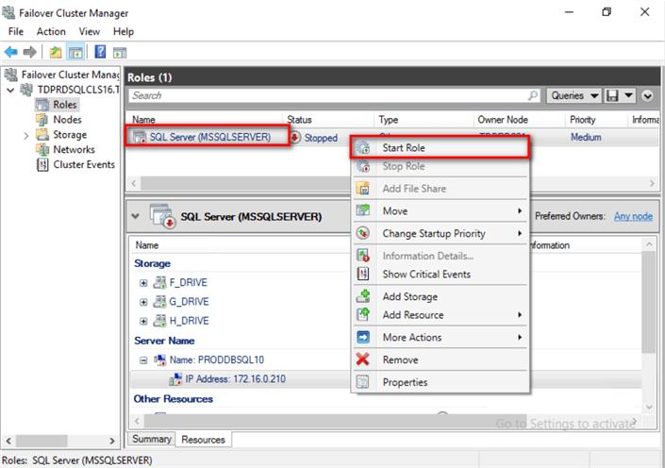
Task: Open Help via the question mark toolbar icon
Action: tap(101, 52)
